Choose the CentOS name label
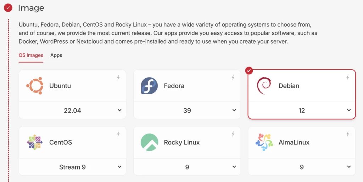Screen dimensions: 363x182 (61, 142)
